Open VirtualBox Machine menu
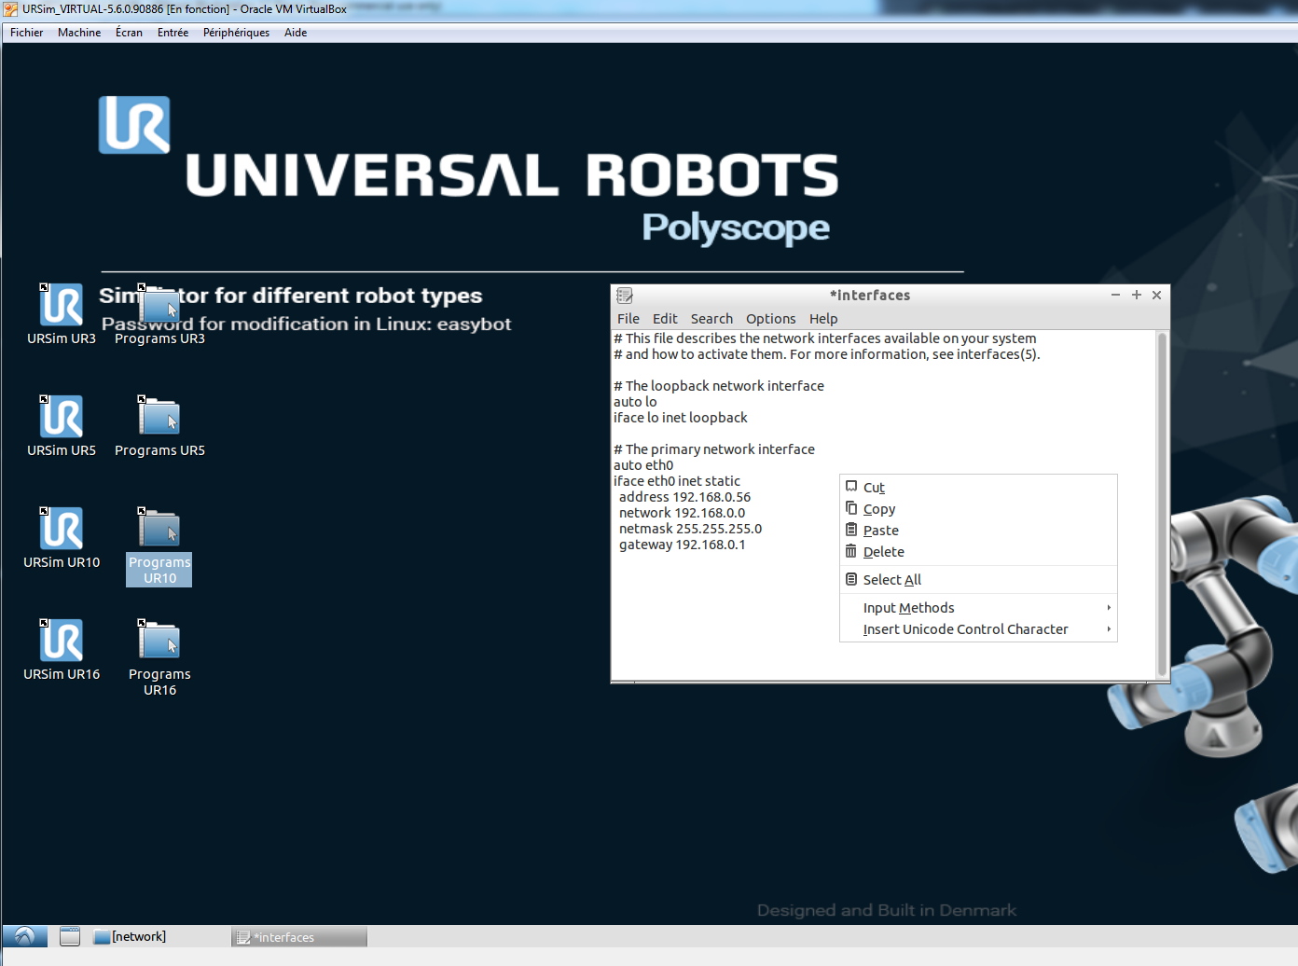This screenshot has width=1298, height=966. click(x=79, y=33)
